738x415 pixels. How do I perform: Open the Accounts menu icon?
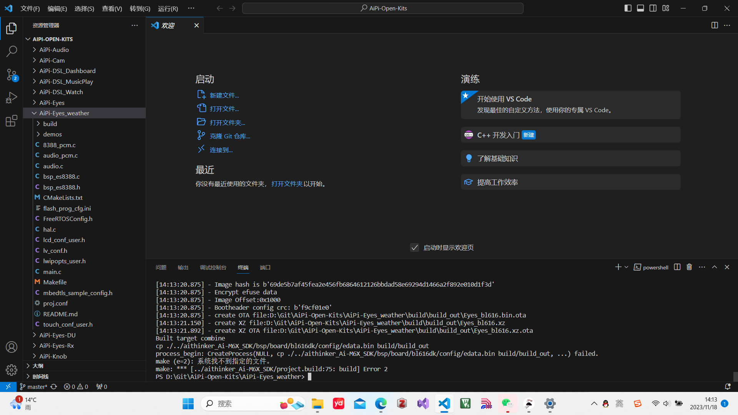(12, 347)
